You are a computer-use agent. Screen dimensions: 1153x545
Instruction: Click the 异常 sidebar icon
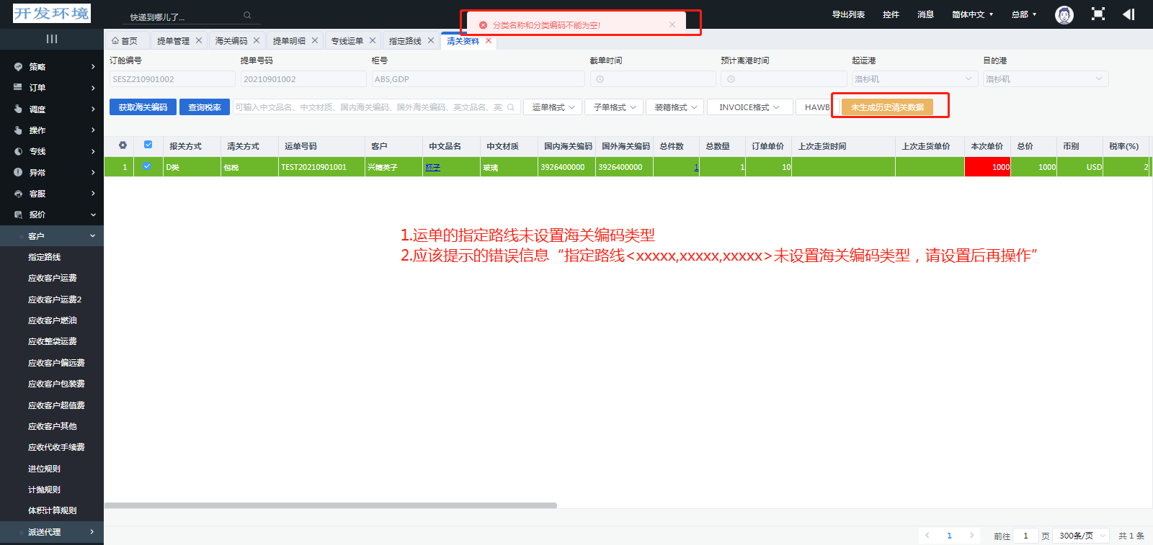pyautogui.click(x=18, y=172)
